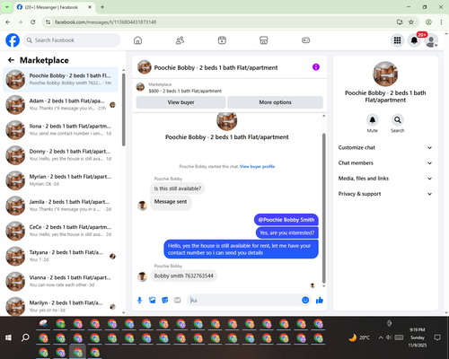
Task: Open the Windows taskbar search
Action: [x=25, y=337]
